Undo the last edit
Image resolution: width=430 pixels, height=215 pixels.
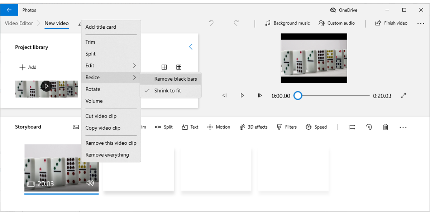click(x=211, y=23)
